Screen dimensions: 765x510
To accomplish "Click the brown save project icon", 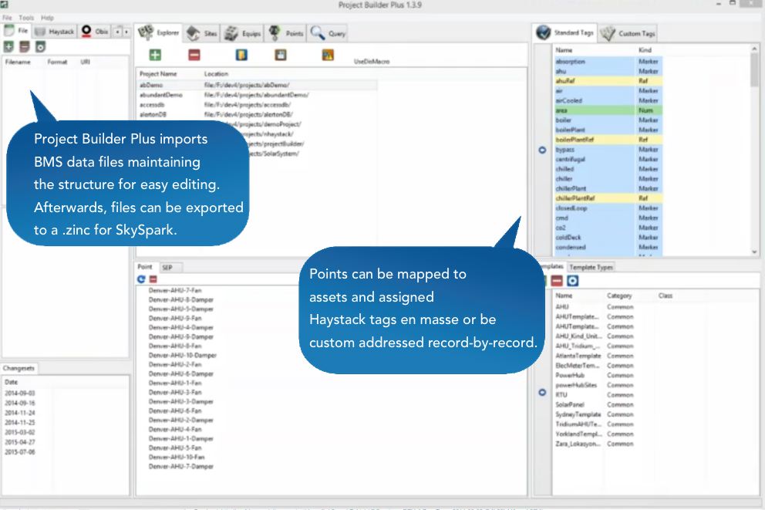I will [281, 55].
